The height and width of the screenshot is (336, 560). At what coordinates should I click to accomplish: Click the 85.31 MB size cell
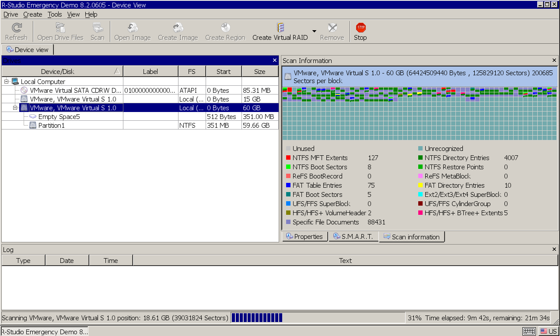tap(260, 90)
